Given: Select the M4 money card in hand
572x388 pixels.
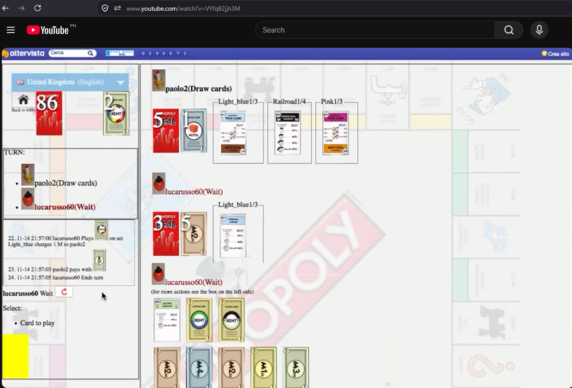Looking at the screenshot, I should tap(199, 367).
